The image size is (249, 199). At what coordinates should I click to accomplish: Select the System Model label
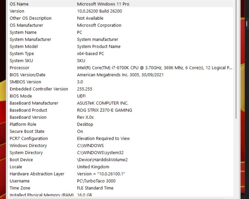click(24, 46)
